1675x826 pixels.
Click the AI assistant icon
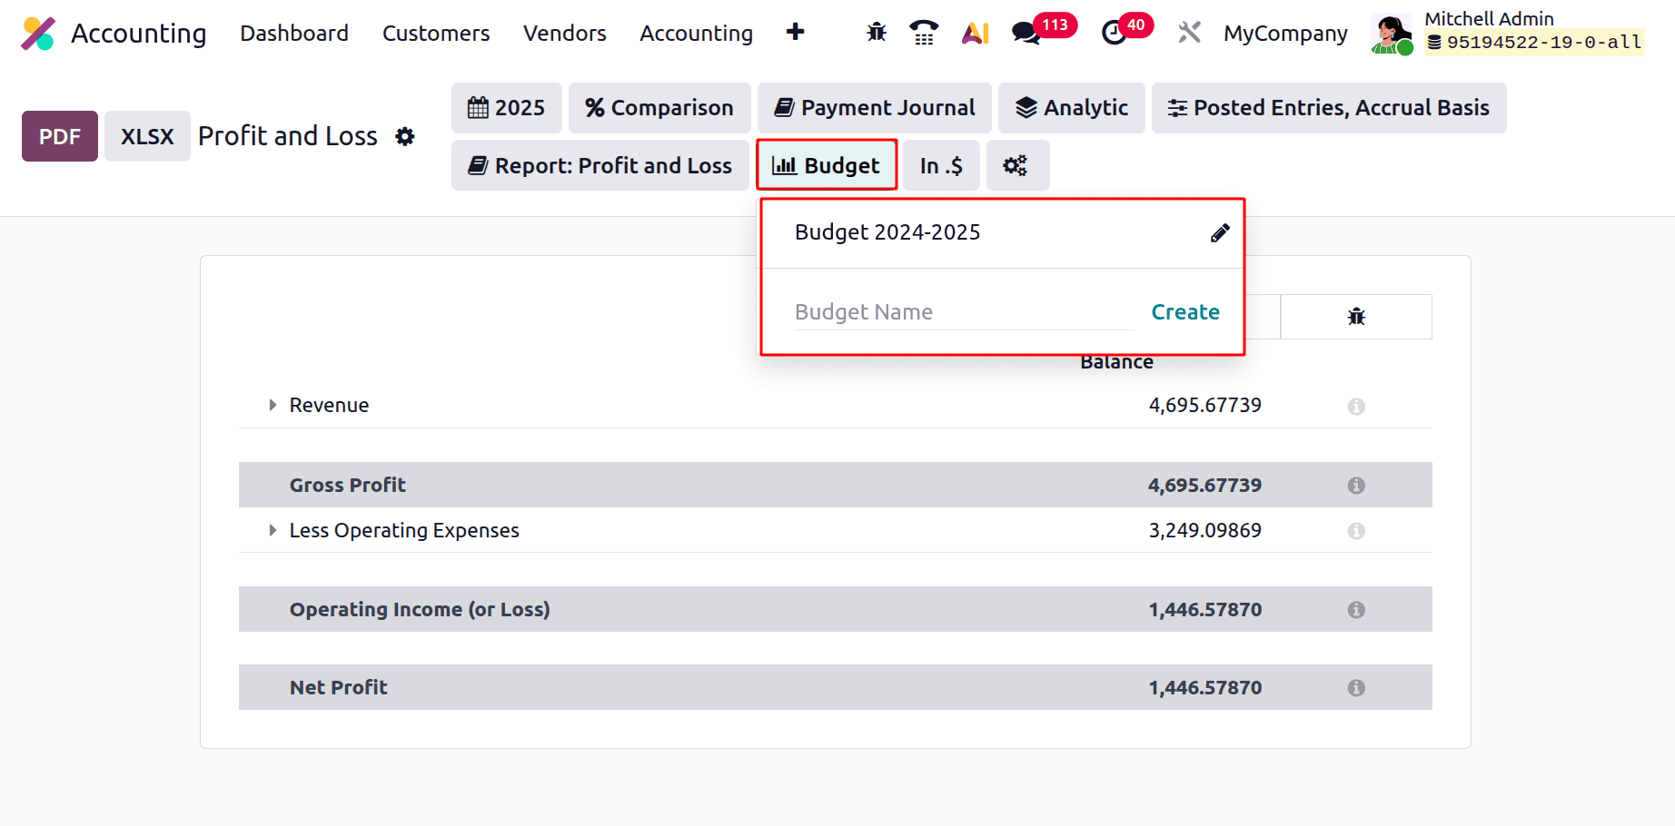click(975, 32)
